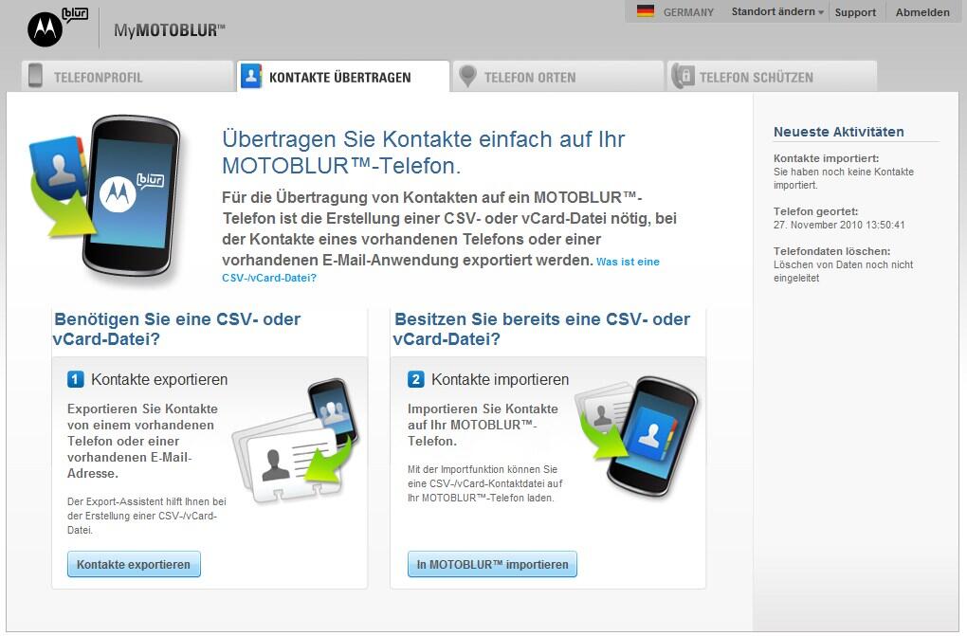Click the contact cards export illustration
Image resolution: width=967 pixels, height=636 pixels.
[296, 440]
